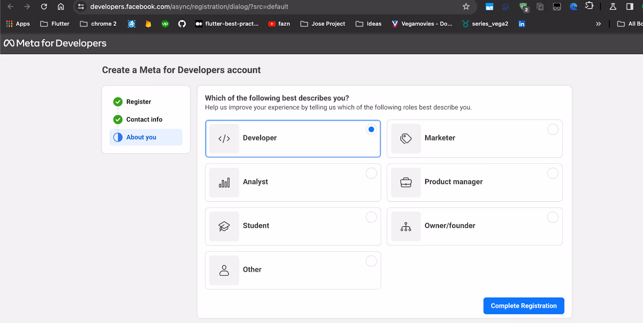Viewport: 643px width, 323px height.
Task: Click the Marketer tag icon
Action: point(406,139)
